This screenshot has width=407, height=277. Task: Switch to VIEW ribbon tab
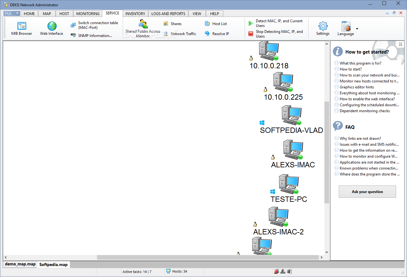(197, 13)
